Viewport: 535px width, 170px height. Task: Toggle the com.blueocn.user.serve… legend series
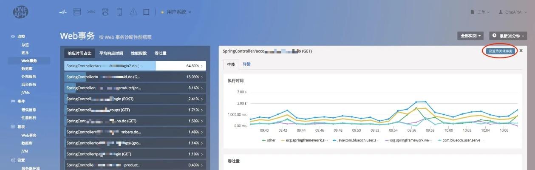460,140
